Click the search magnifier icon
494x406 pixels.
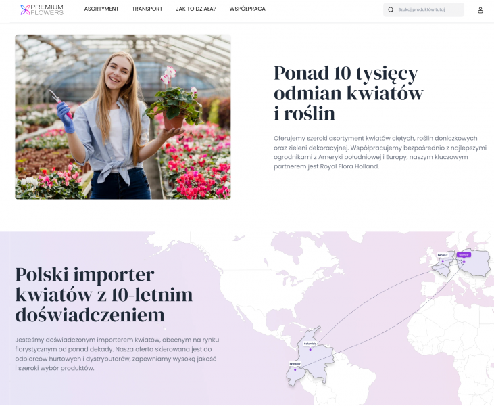pyautogui.click(x=391, y=9)
